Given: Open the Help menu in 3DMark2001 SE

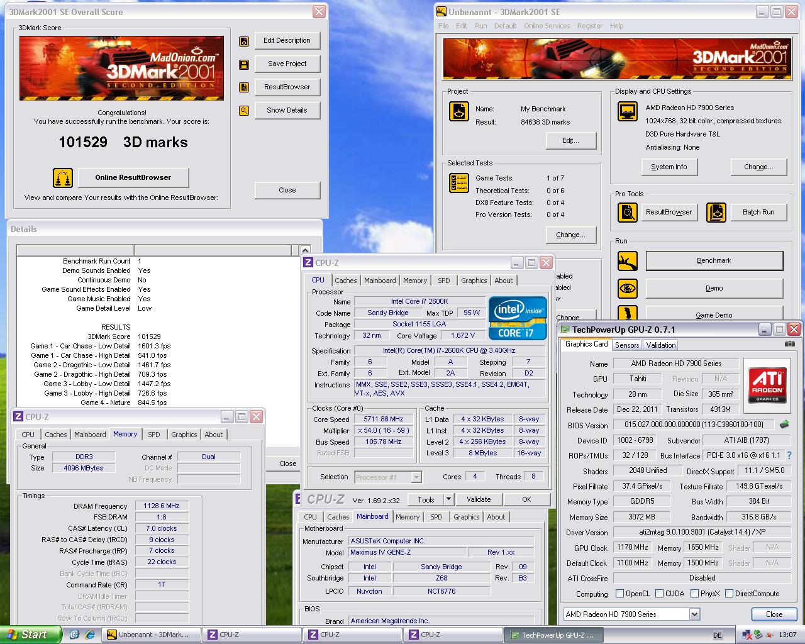Looking at the screenshot, I should [616, 26].
